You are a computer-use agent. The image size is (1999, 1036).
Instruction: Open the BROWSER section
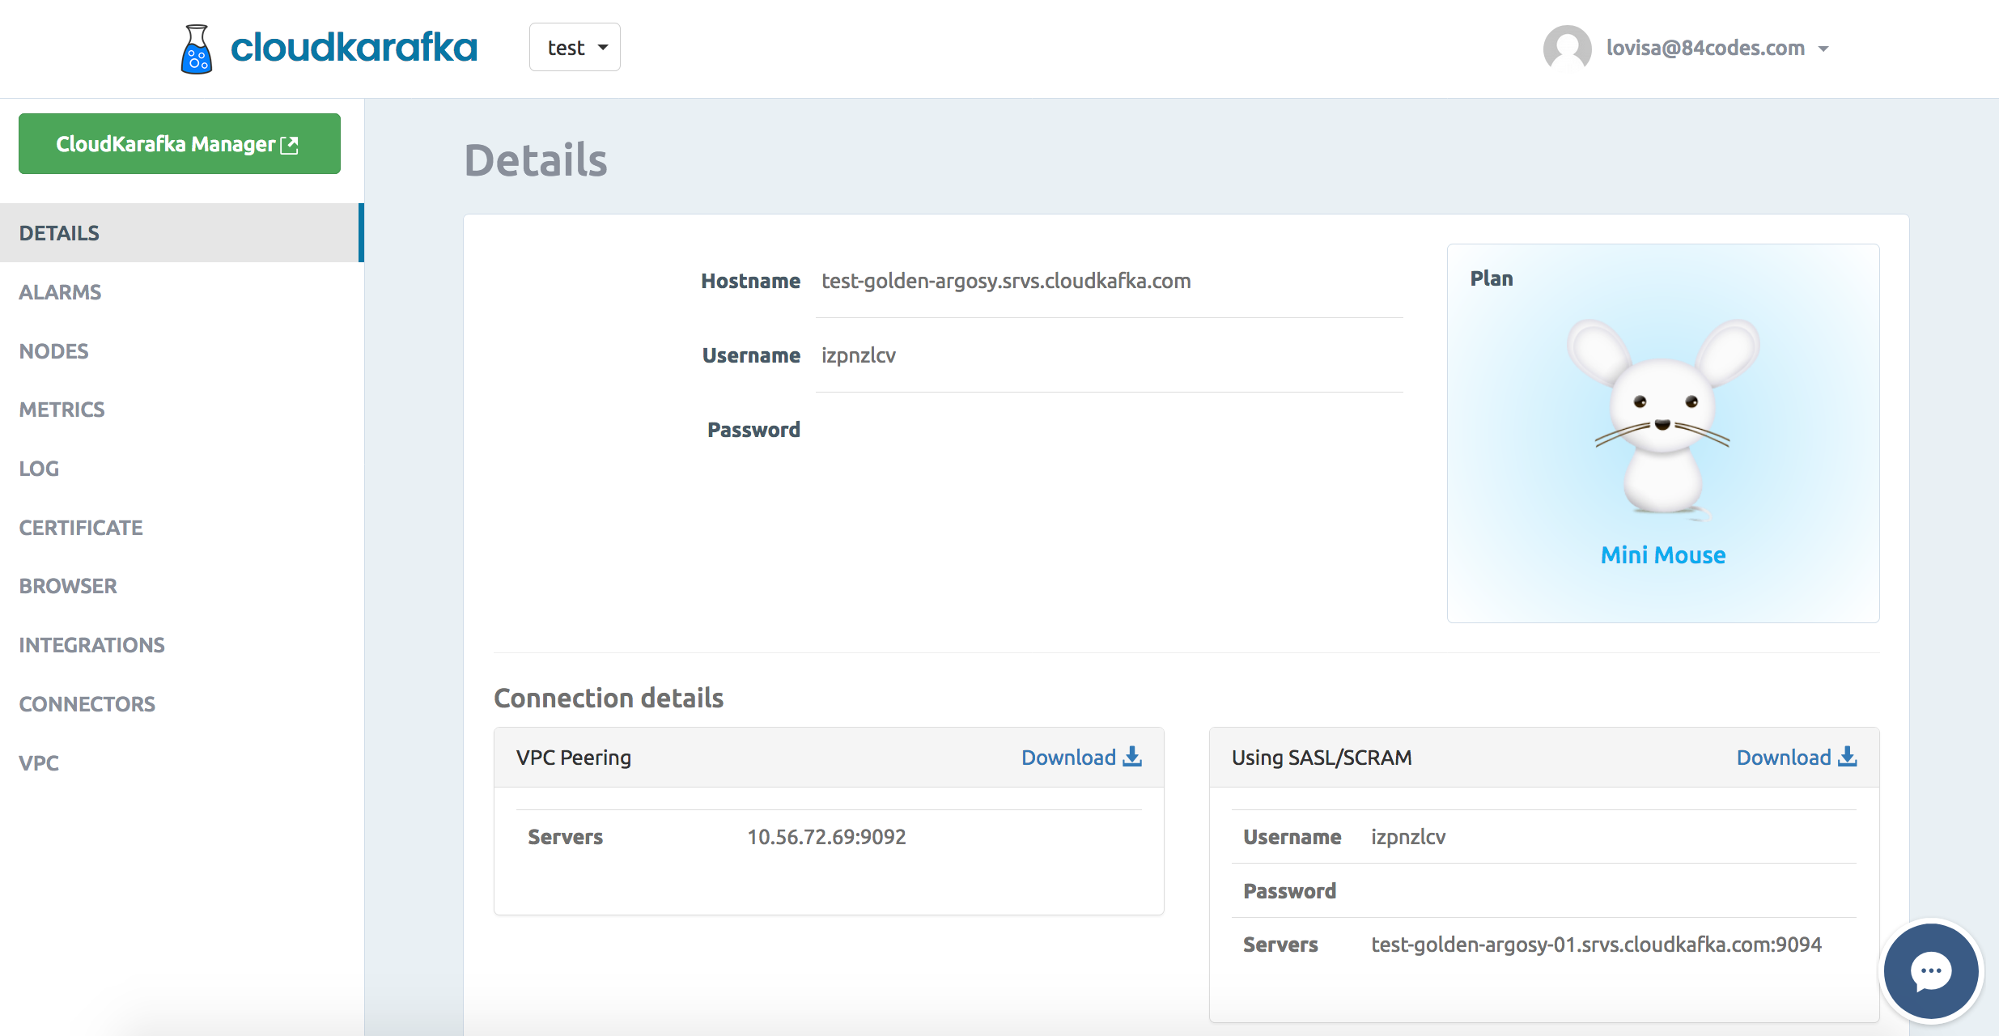pos(68,586)
